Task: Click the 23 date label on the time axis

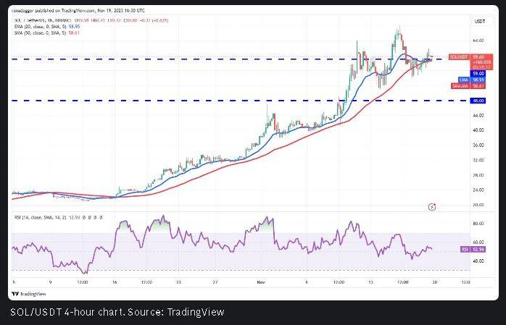Action: tap(178, 282)
